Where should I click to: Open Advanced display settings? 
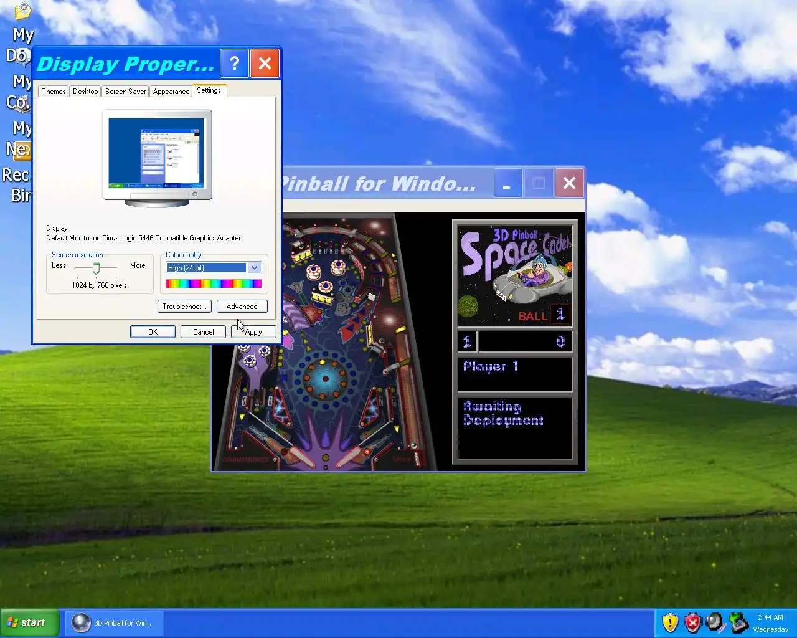click(x=242, y=307)
